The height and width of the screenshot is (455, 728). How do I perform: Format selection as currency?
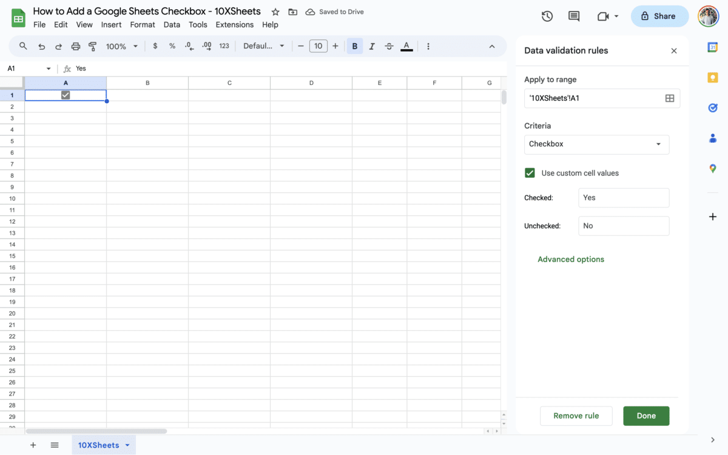click(155, 45)
